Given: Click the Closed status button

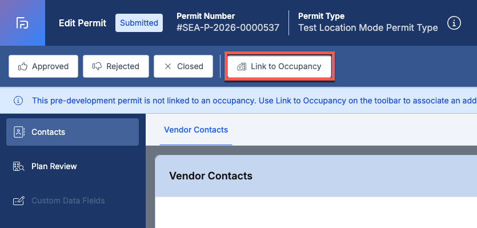Looking at the screenshot, I should tap(183, 66).
